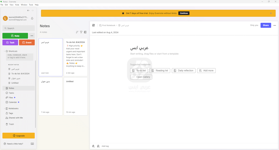The width and height of the screenshot is (279, 150).
Task: Click the sidebar vertical scrollbar
Action: click(x=35, y=94)
